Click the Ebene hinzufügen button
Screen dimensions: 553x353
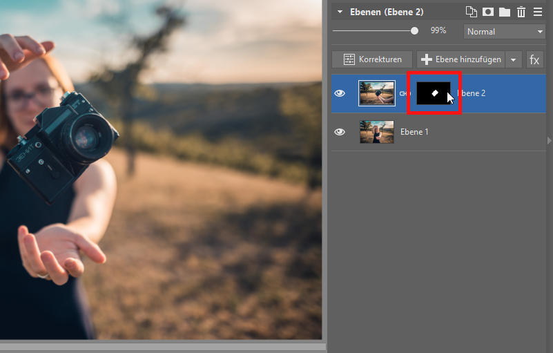[461, 59]
